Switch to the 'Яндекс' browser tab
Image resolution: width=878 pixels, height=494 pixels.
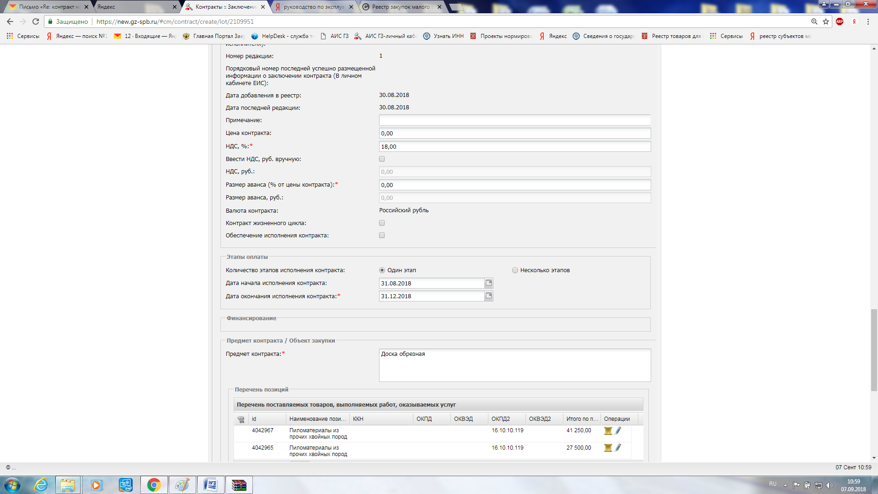[x=133, y=7]
